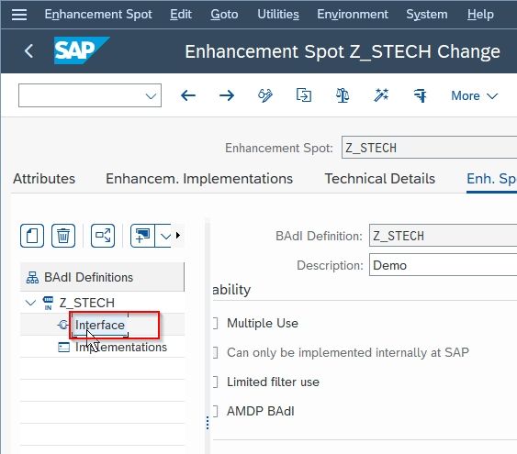Viewport: 517px width, 454px height.
Task: Check the Limited filter use option
Action: pyautogui.click(x=215, y=382)
